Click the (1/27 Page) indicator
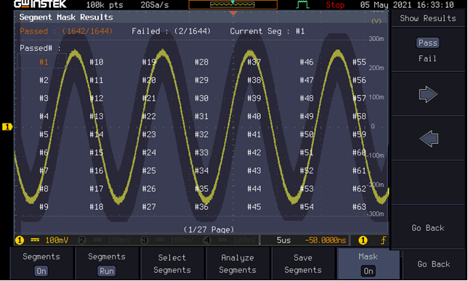The width and height of the screenshot is (468, 281). point(209,229)
